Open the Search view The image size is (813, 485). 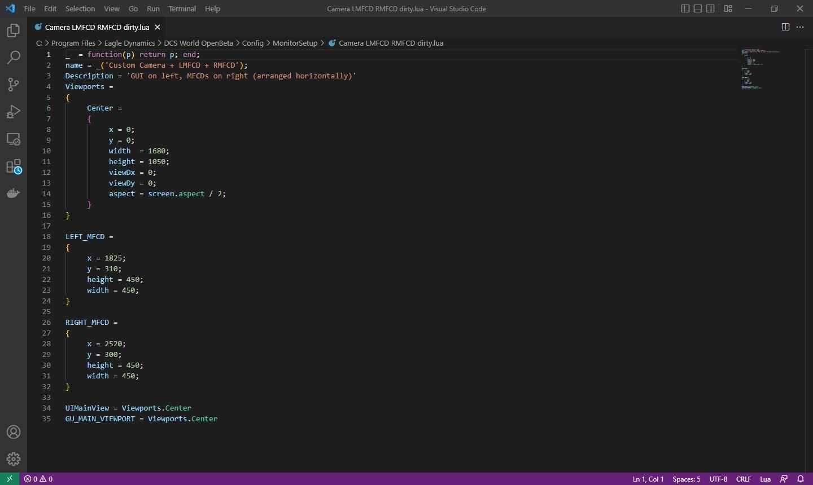click(13, 58)
